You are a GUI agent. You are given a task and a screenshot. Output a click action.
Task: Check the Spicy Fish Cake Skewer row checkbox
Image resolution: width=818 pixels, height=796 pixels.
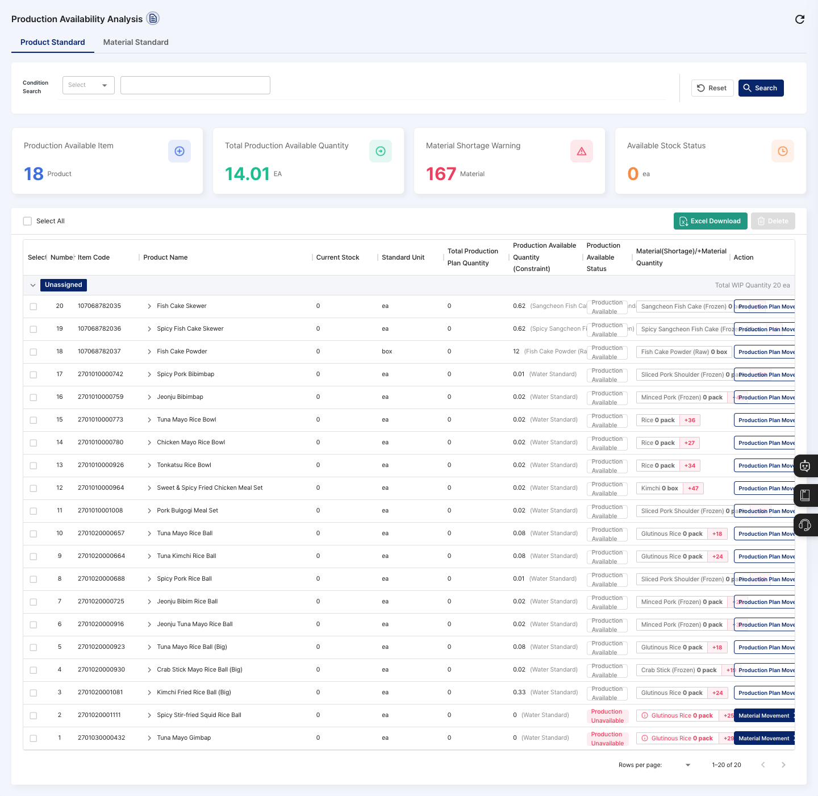pos(34,329)
